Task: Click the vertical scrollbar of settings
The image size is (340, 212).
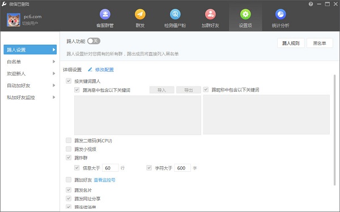Action: tap(335, 130)
